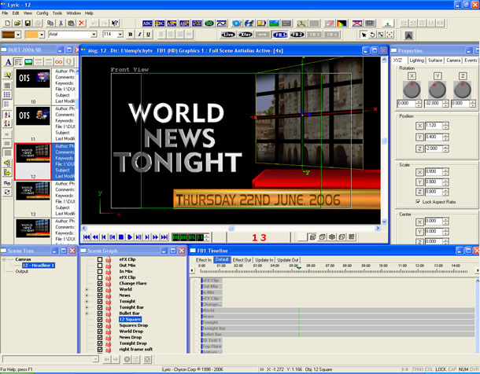The width and height of the screenshot is (480, 374).
Task: Toggle the 12 Square layer checkbox
Action: pos(100,319)
